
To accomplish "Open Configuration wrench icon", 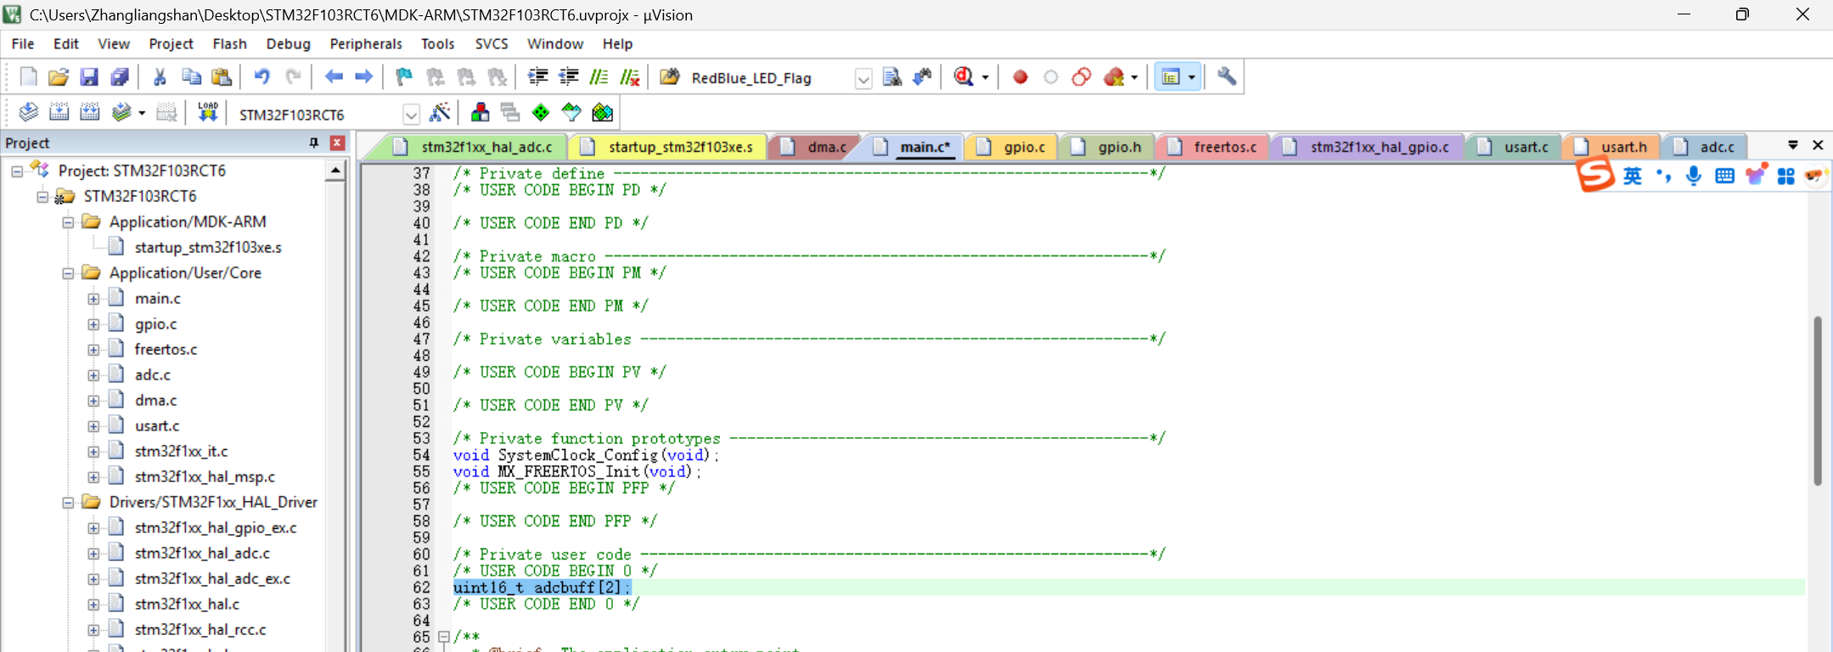I will click(1227, 77).
